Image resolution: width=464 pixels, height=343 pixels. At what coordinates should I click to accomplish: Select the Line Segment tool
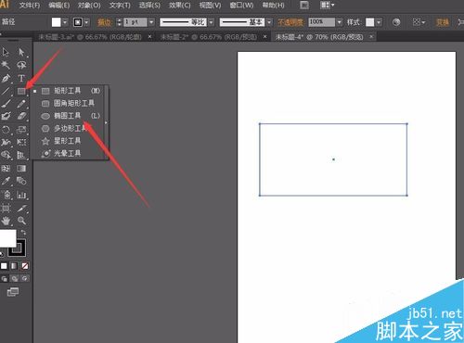6,91
